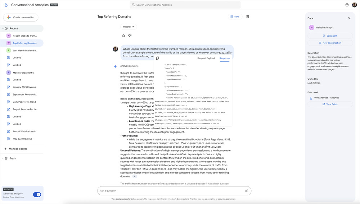This screenshot has height=204, width=360.
Task: Click the Analysis complete text
Action: click(129, 66)
